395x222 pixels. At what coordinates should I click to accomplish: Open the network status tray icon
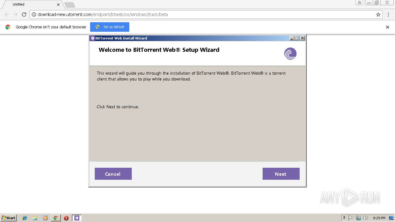[x=358, y=218]
